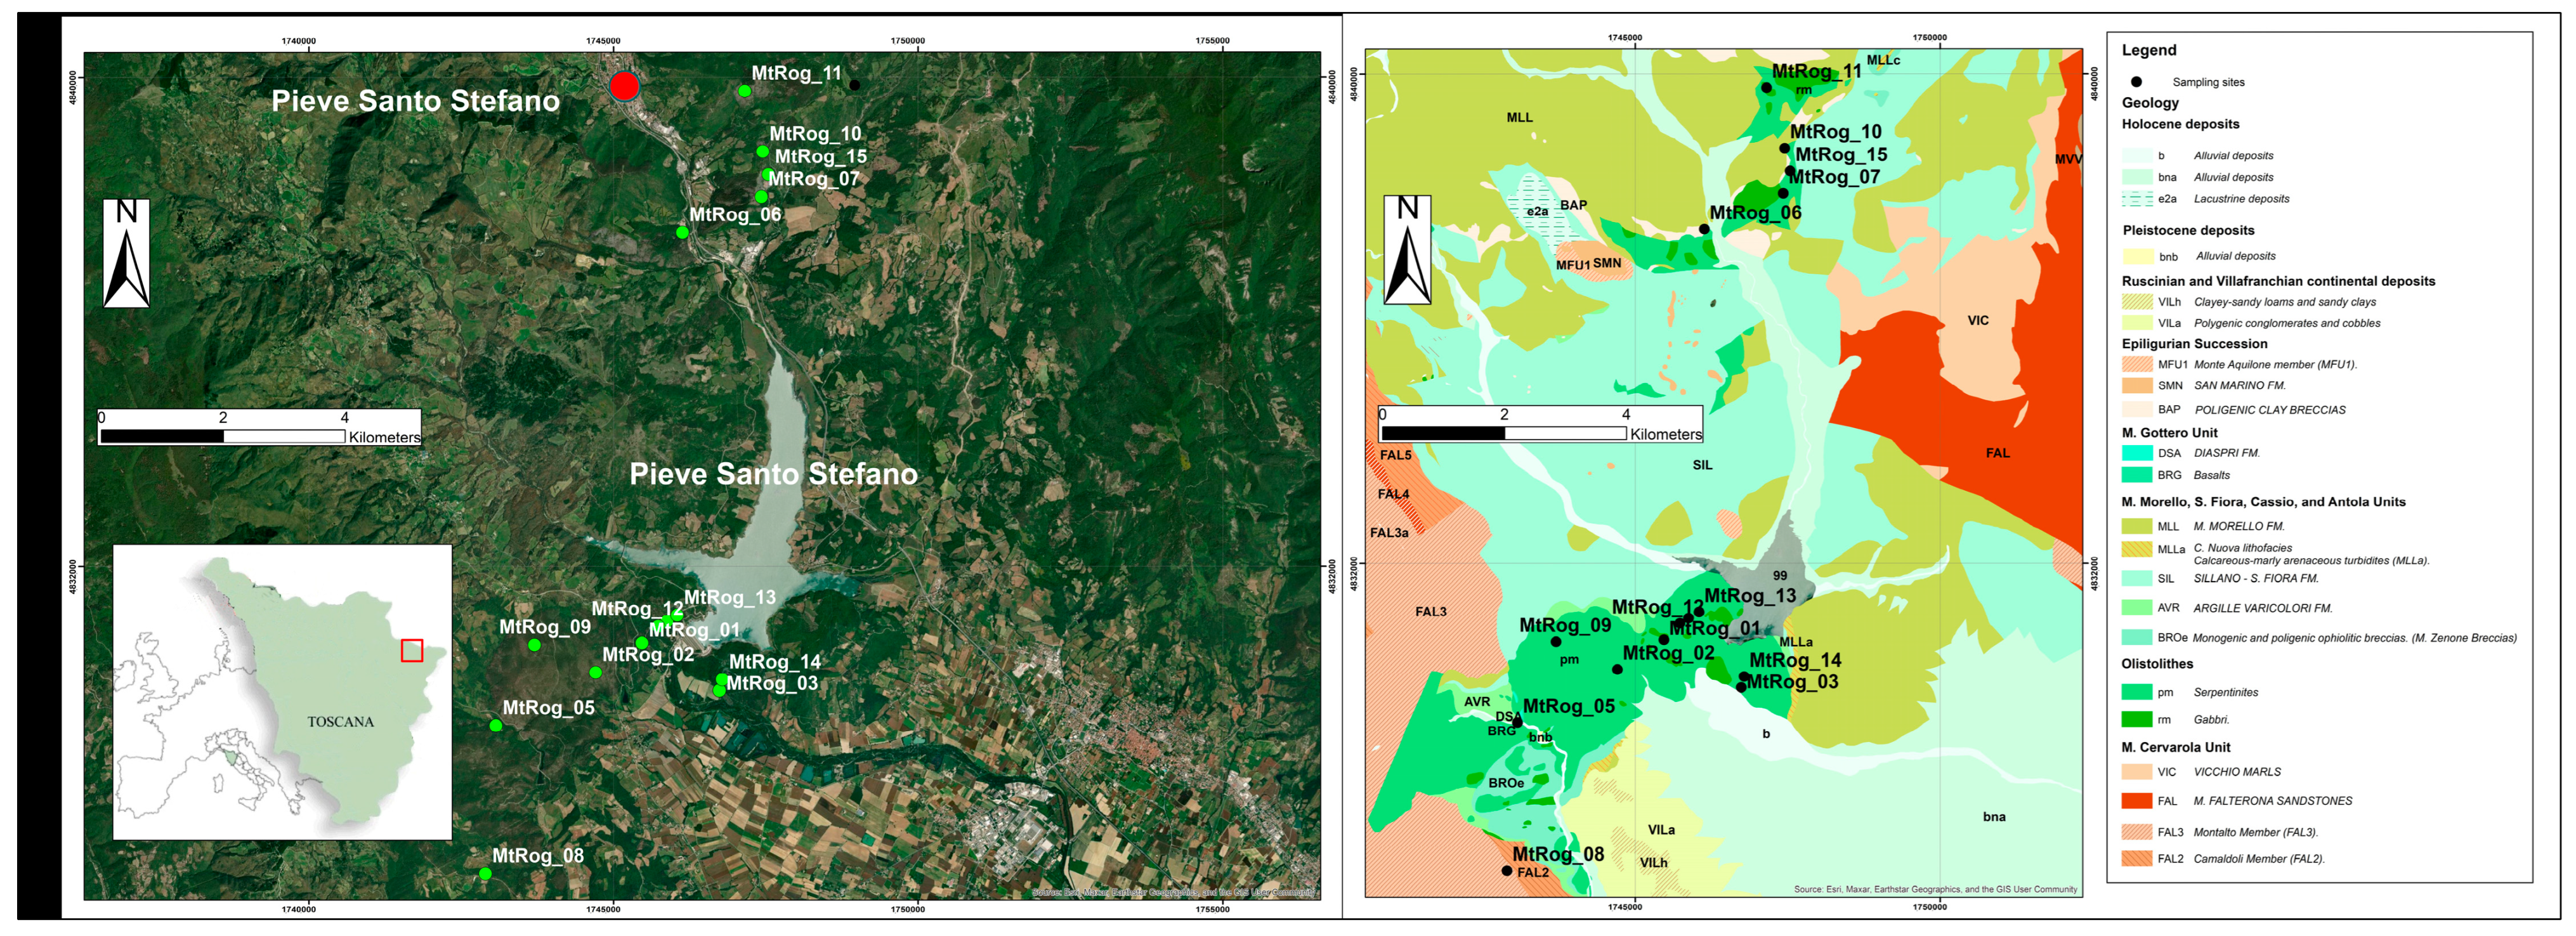Click the north arrow on the geology map

(1407, 250)
